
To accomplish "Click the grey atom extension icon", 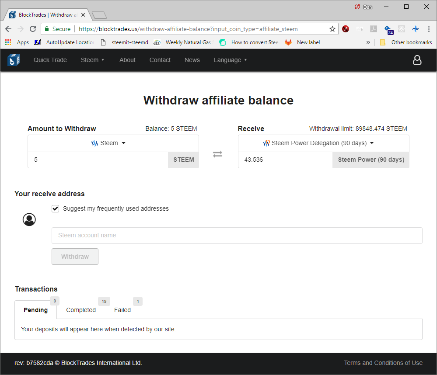I will pyautogui.click(x=402, y=29).
